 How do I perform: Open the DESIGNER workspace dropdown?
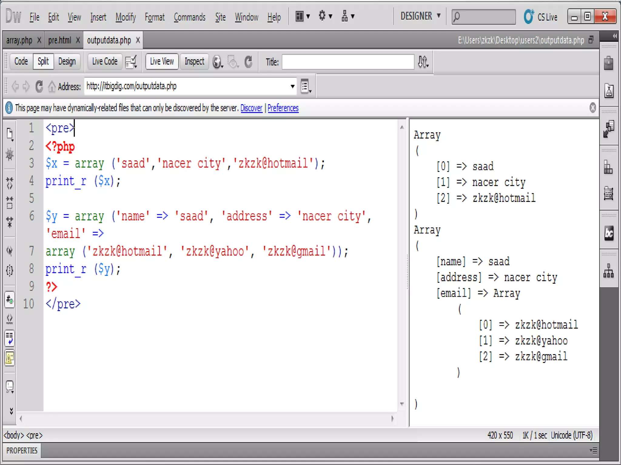[x=421, y=16]
